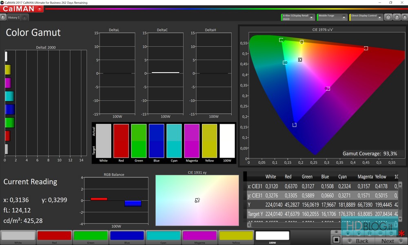Click the Gamut Coverage 93,3% label

370,154
